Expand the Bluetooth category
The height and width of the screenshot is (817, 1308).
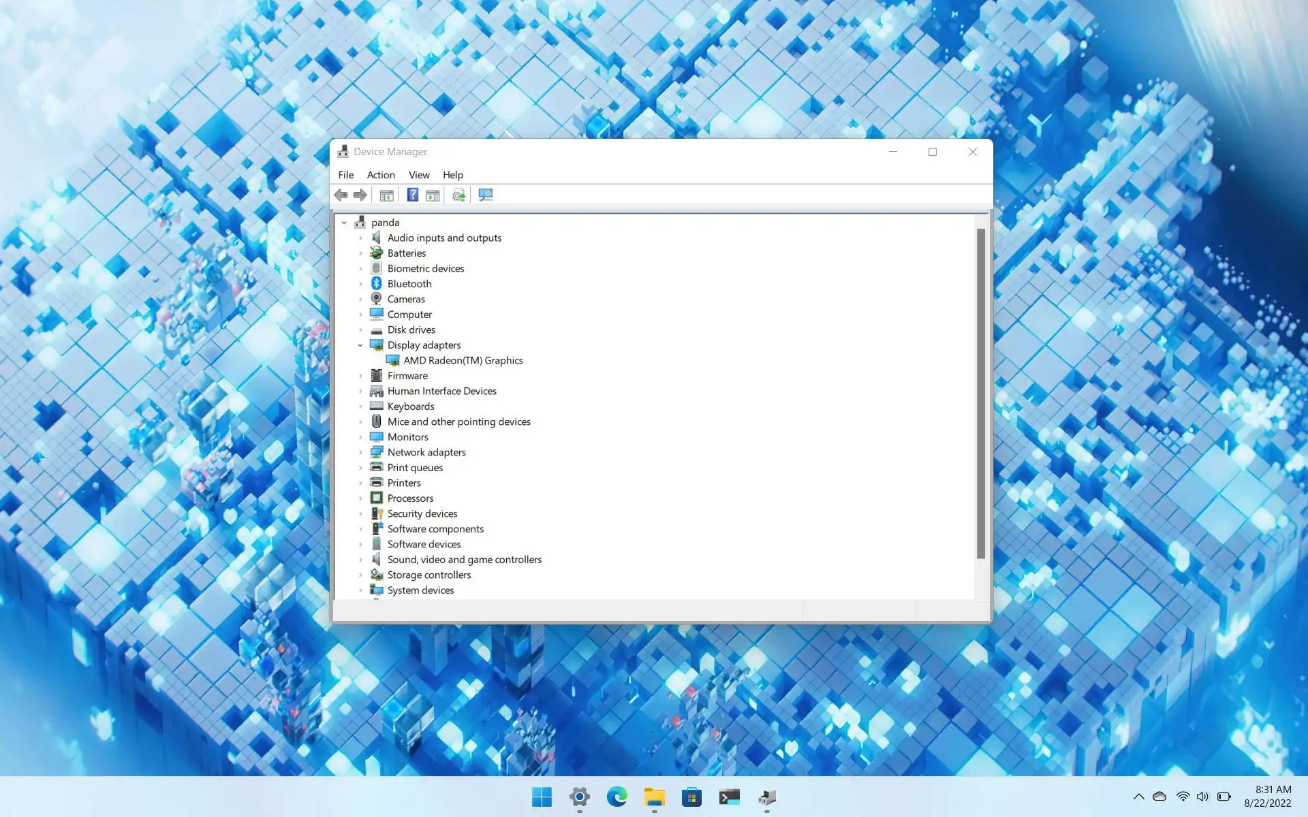point(362,283)
